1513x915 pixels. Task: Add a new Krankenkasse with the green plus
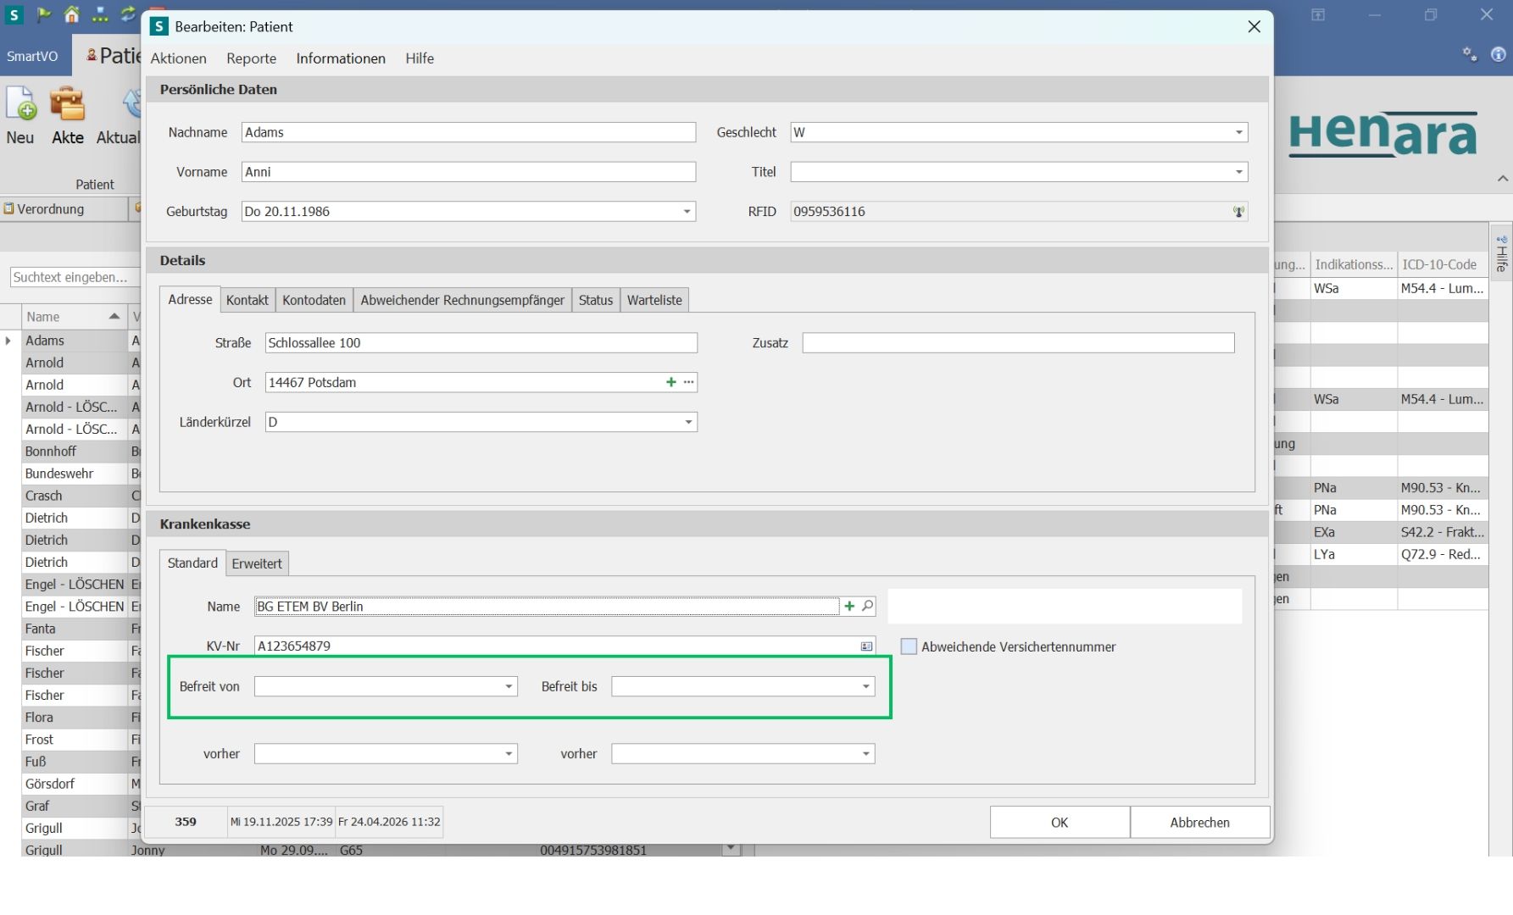pos(849,606)
